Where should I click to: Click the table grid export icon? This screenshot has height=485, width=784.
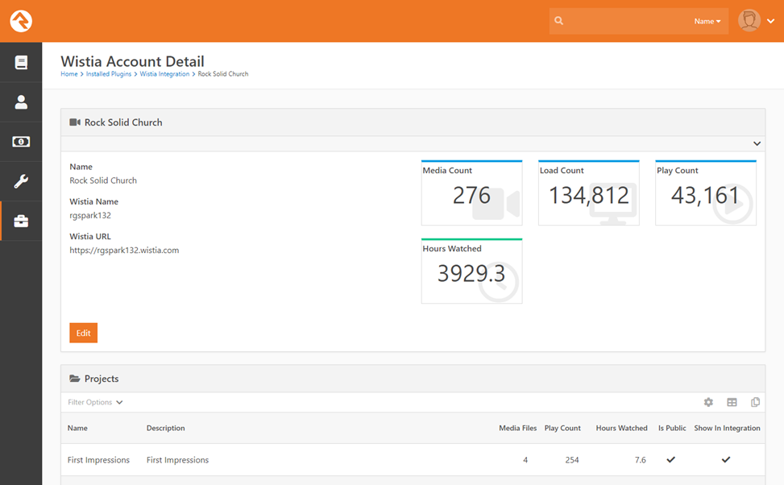coord(732,402)
